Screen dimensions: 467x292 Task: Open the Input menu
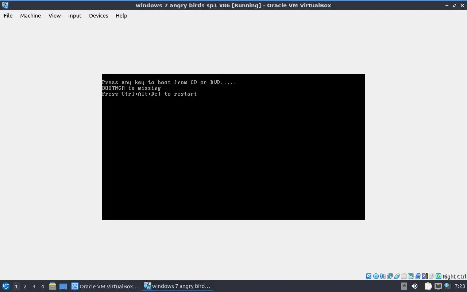(x=75, y=16)
